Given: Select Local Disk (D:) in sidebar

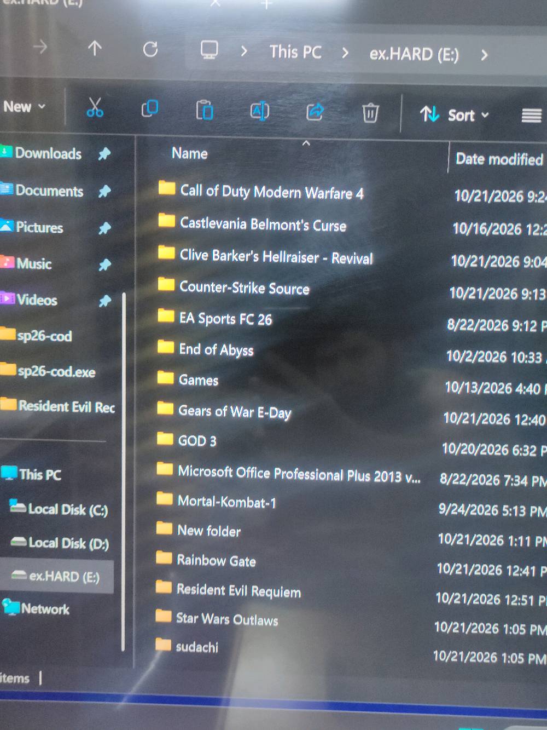Looking at the screenshot, I should (60, 543).
